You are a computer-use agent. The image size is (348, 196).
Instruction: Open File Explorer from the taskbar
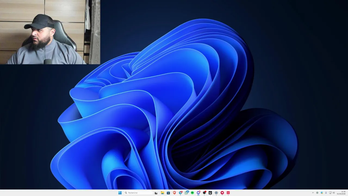click(x=162, y=193)
